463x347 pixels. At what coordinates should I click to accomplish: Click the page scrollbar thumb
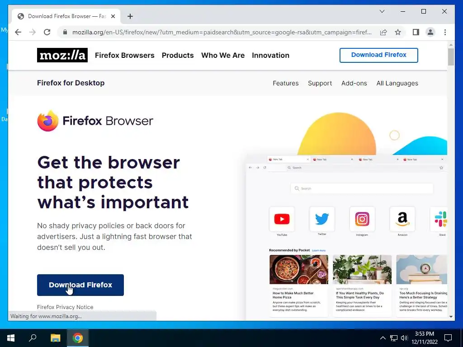(x=451, y=57)
